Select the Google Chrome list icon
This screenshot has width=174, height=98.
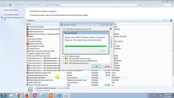click(x=27, y=48)
